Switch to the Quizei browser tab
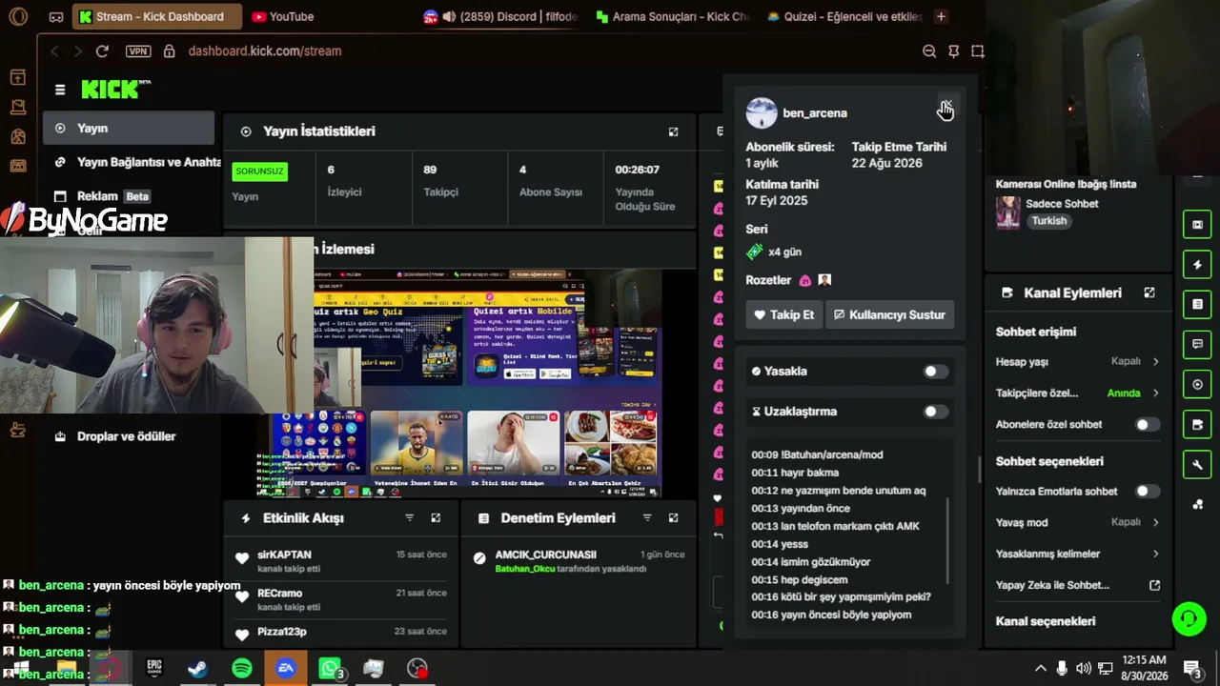The image size is (1220, 686). click(844, 16)
